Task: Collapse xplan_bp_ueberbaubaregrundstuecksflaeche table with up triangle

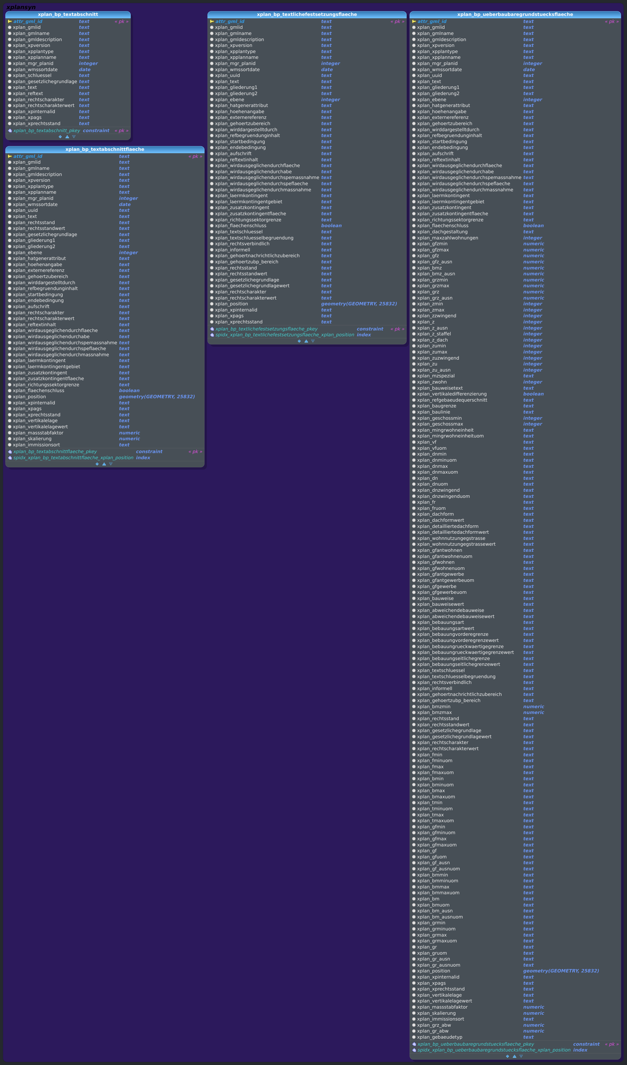Action: (514, 1056)
